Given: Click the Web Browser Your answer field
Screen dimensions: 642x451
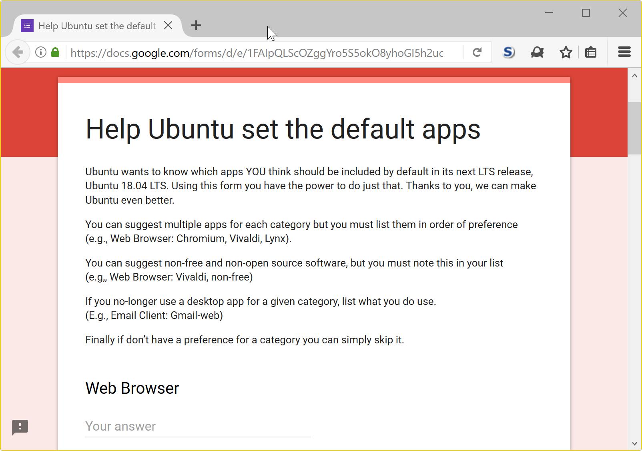Looking at the screenshot, I should [x=198, y=427].
